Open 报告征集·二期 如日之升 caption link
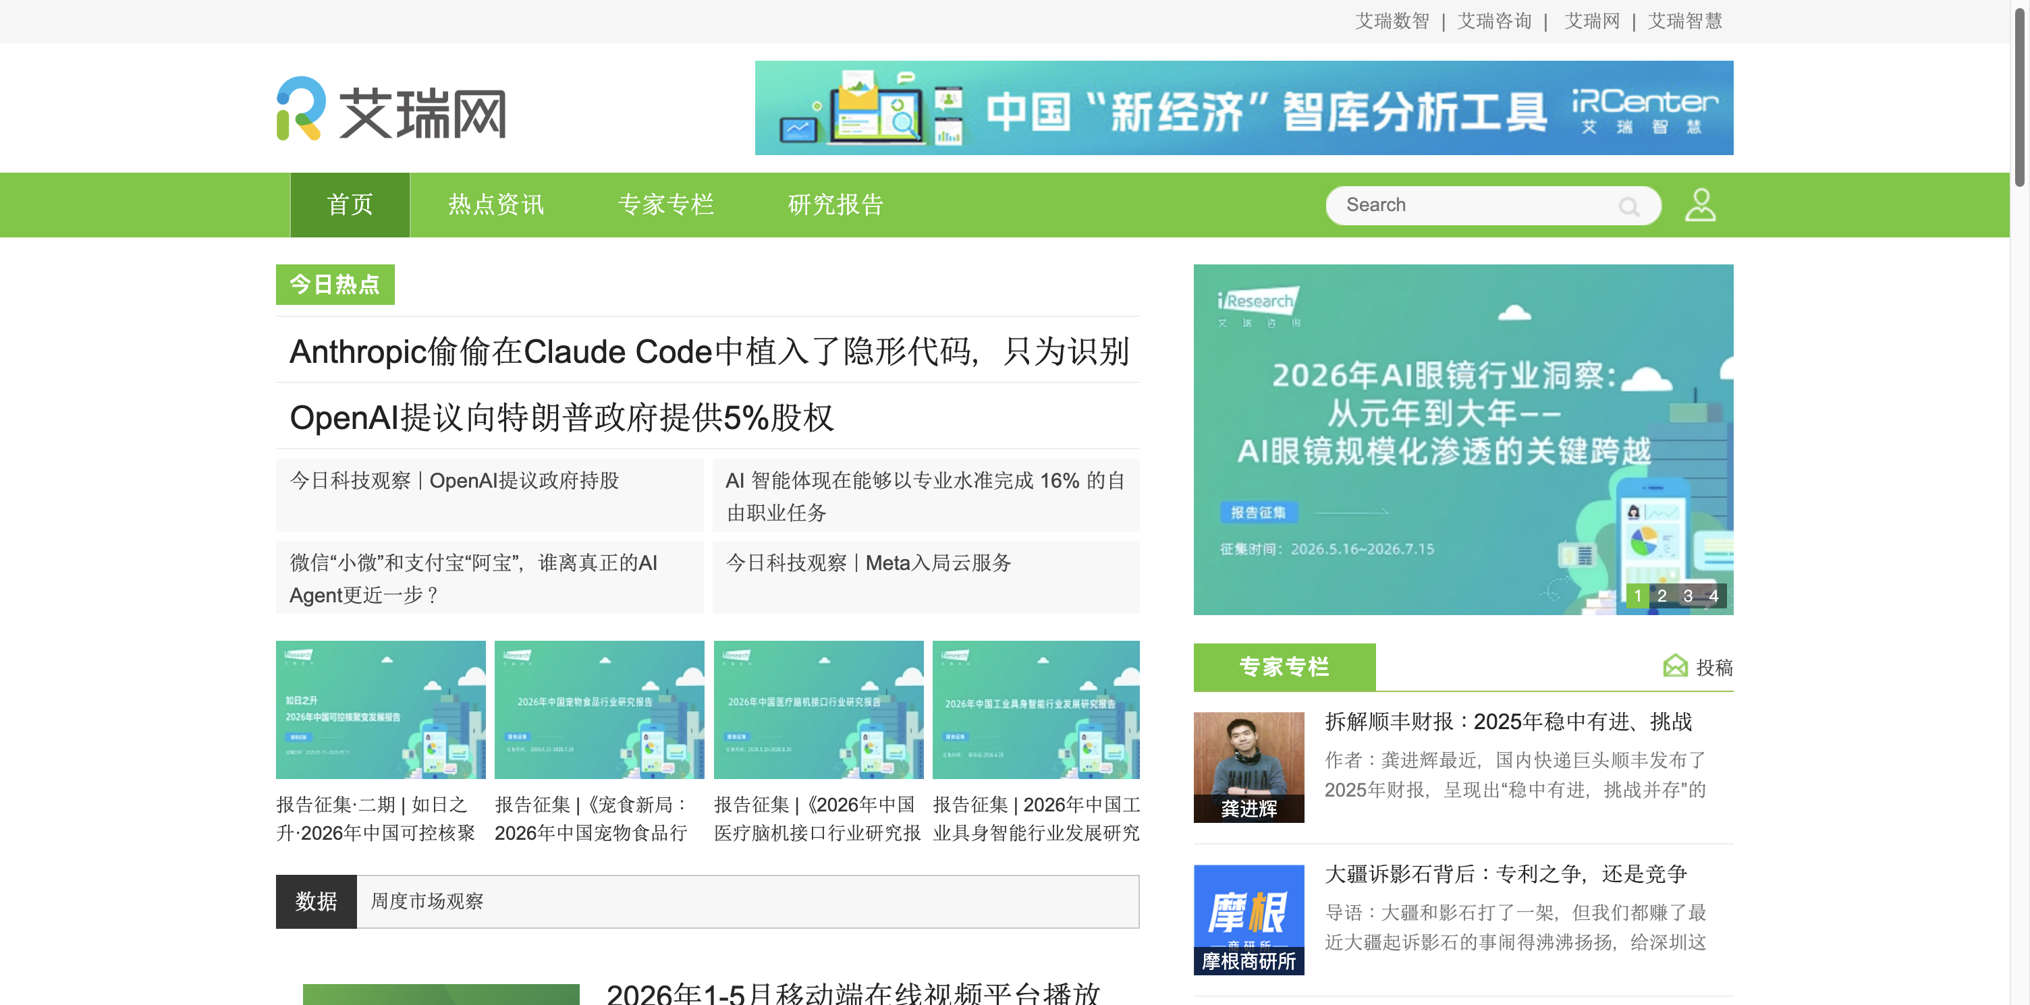Image resolution: width=2030 pixels, height=1005 pixels. click(x=376, y=819)
